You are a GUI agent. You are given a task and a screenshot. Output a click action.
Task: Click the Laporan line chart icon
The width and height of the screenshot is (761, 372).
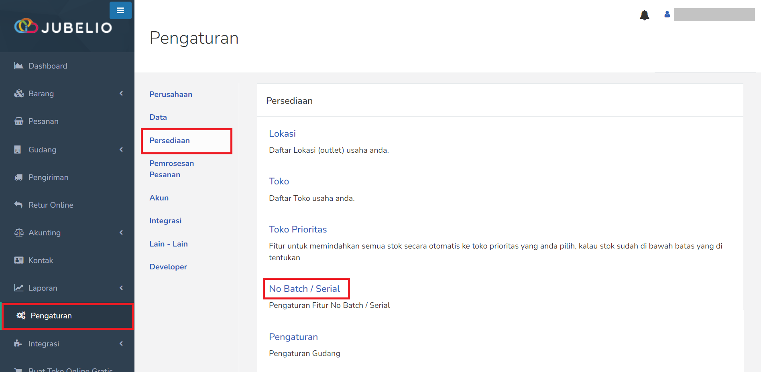[19, 288]
